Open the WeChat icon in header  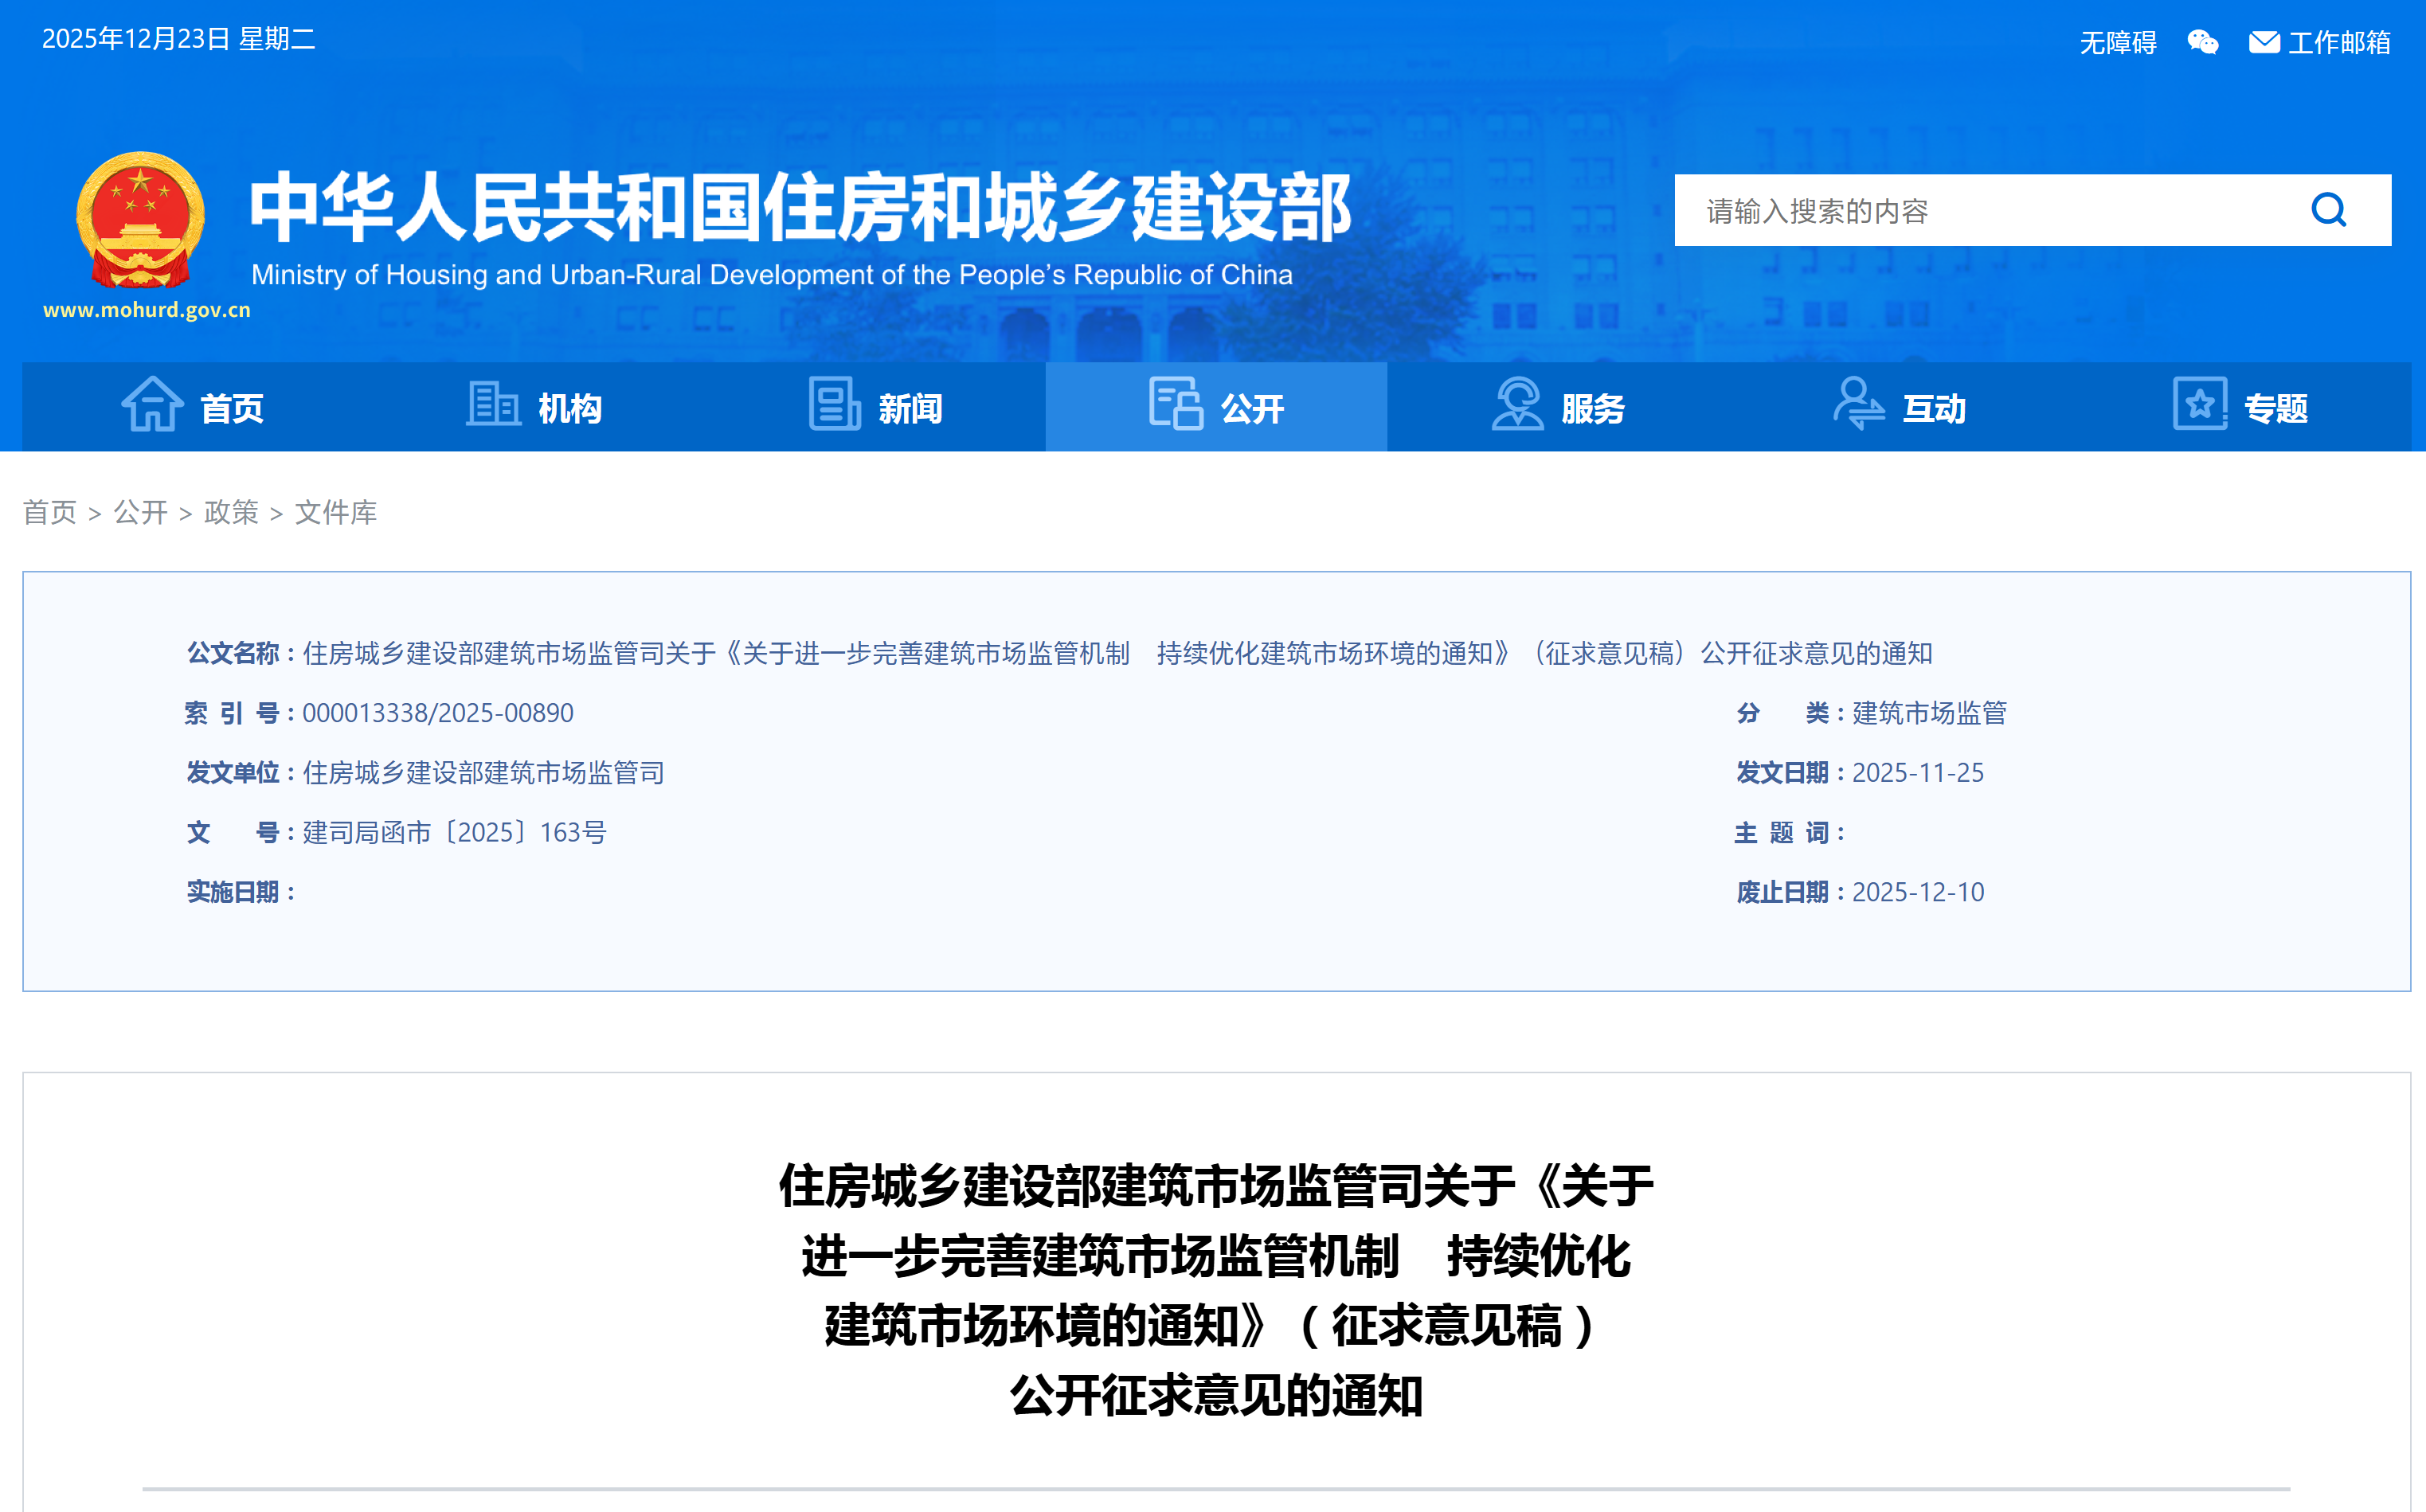2202,42
